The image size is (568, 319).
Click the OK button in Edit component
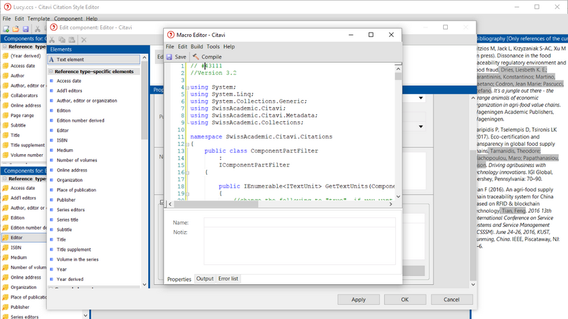pyautogui.click(x=405, y=299)
